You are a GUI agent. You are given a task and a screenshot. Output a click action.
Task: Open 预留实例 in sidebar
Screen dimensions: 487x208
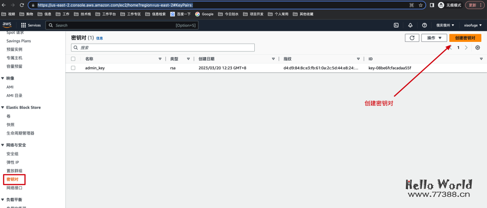[14, 49]
